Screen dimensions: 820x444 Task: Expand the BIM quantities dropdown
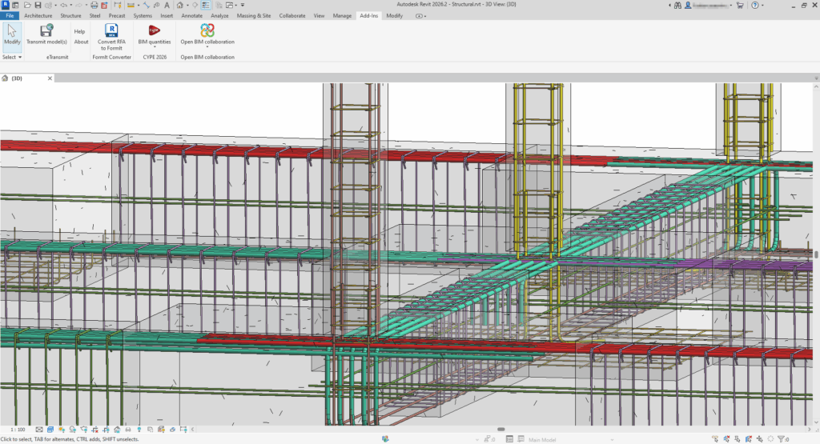(x=155, y=47)
